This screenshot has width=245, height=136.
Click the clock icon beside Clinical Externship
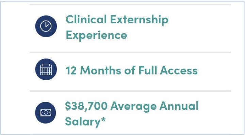click(x=45, y=27)
